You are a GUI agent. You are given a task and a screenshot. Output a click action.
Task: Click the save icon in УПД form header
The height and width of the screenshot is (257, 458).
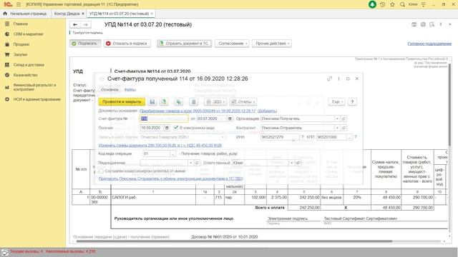coord(414,25)
